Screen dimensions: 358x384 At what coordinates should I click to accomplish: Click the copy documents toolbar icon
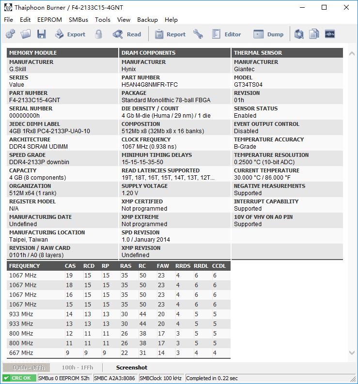pos(314,34)
